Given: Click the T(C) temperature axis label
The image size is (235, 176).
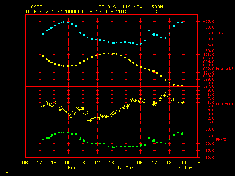Looking at the screenshot, I should click(220, 33).
